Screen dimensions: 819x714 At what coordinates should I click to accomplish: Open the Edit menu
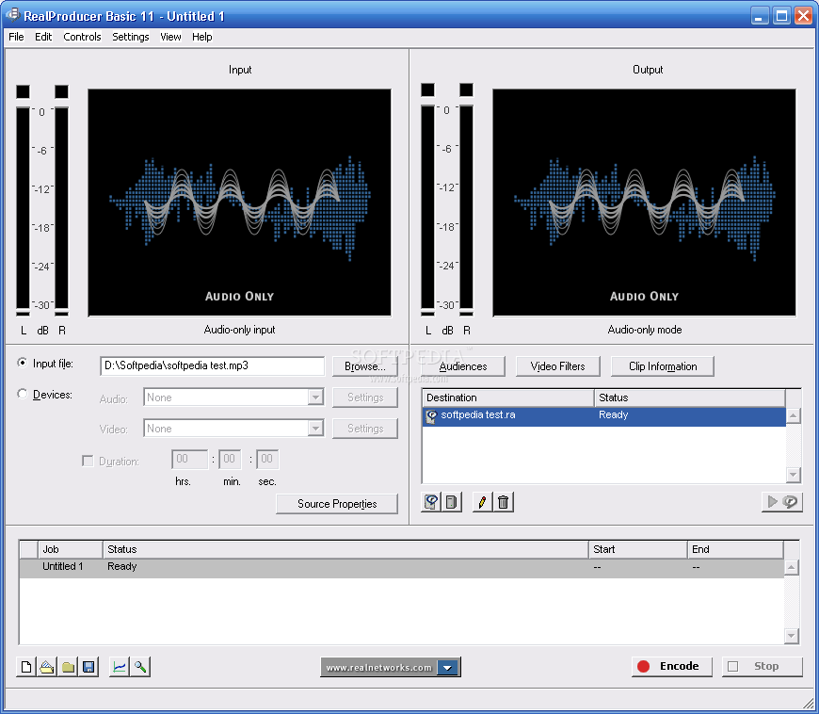coord(43,37)
